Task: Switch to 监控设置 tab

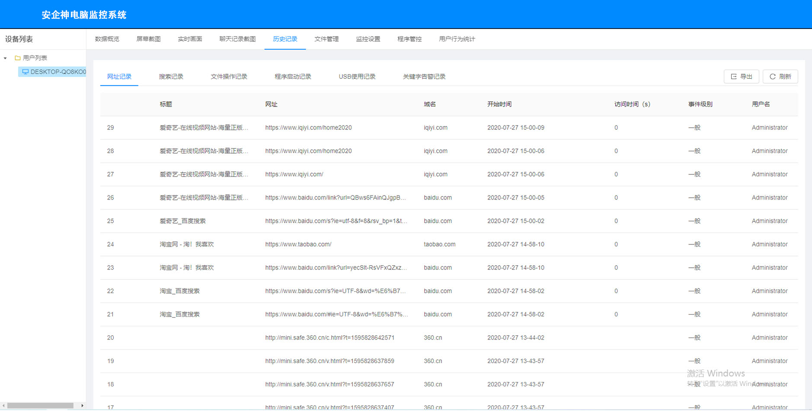Action: coord(368,39)
